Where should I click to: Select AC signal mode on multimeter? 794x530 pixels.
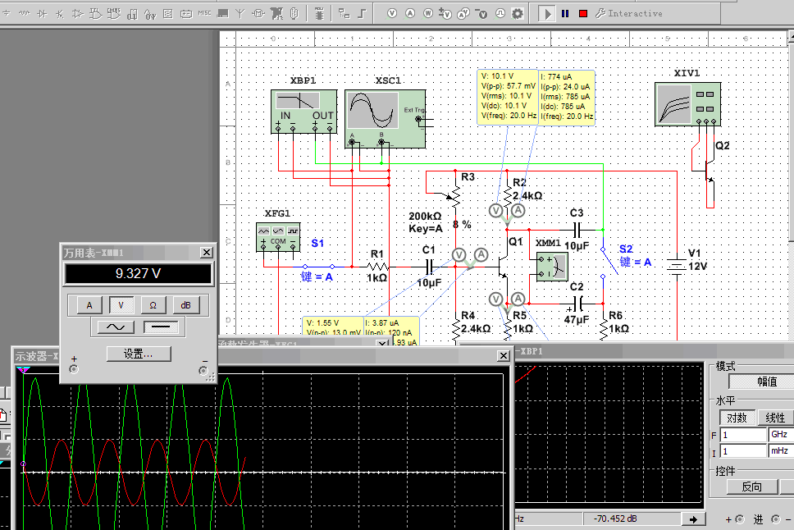116,327
